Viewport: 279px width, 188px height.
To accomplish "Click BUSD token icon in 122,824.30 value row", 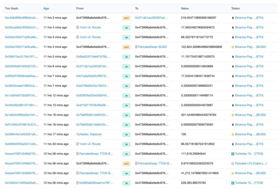I will pos(233,47).
